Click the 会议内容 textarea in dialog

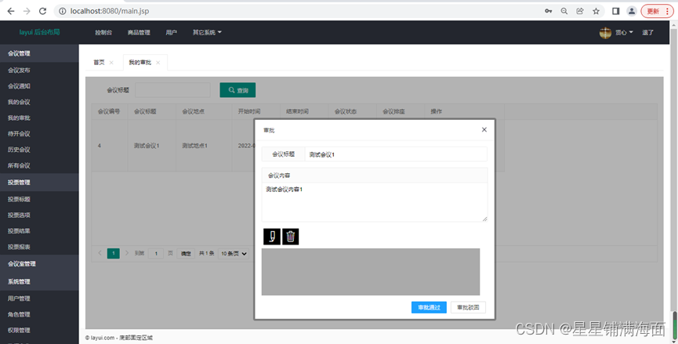pyautogui.click(x=375, y=202)
